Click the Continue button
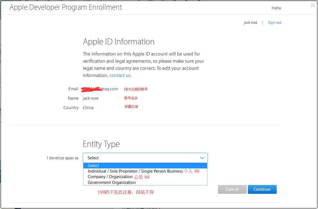Viewport: 318px width, 209px height. coord(262,189)
